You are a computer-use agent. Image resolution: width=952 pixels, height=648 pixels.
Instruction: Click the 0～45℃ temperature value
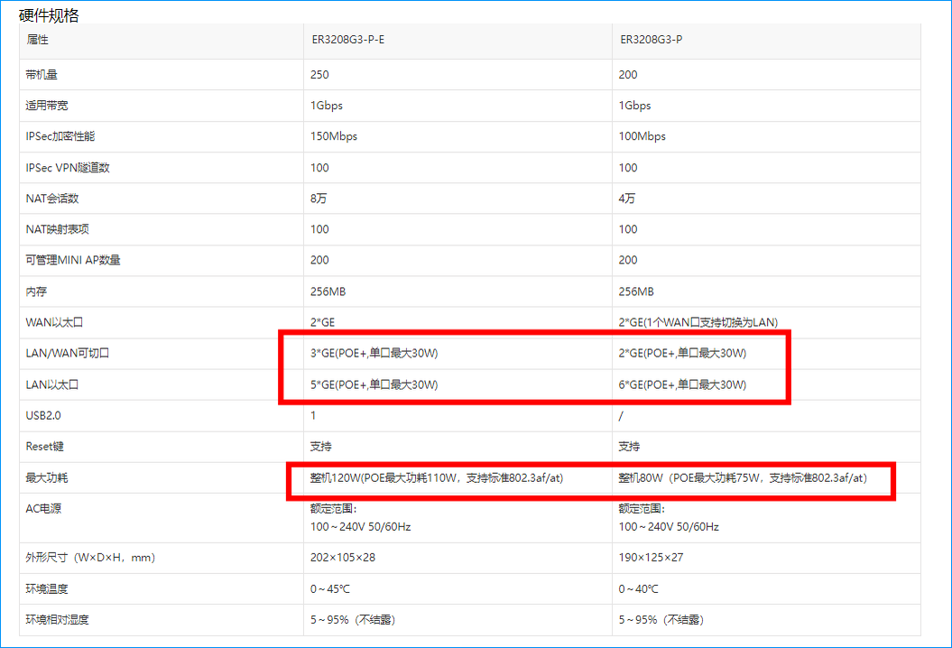click(330, 589)
